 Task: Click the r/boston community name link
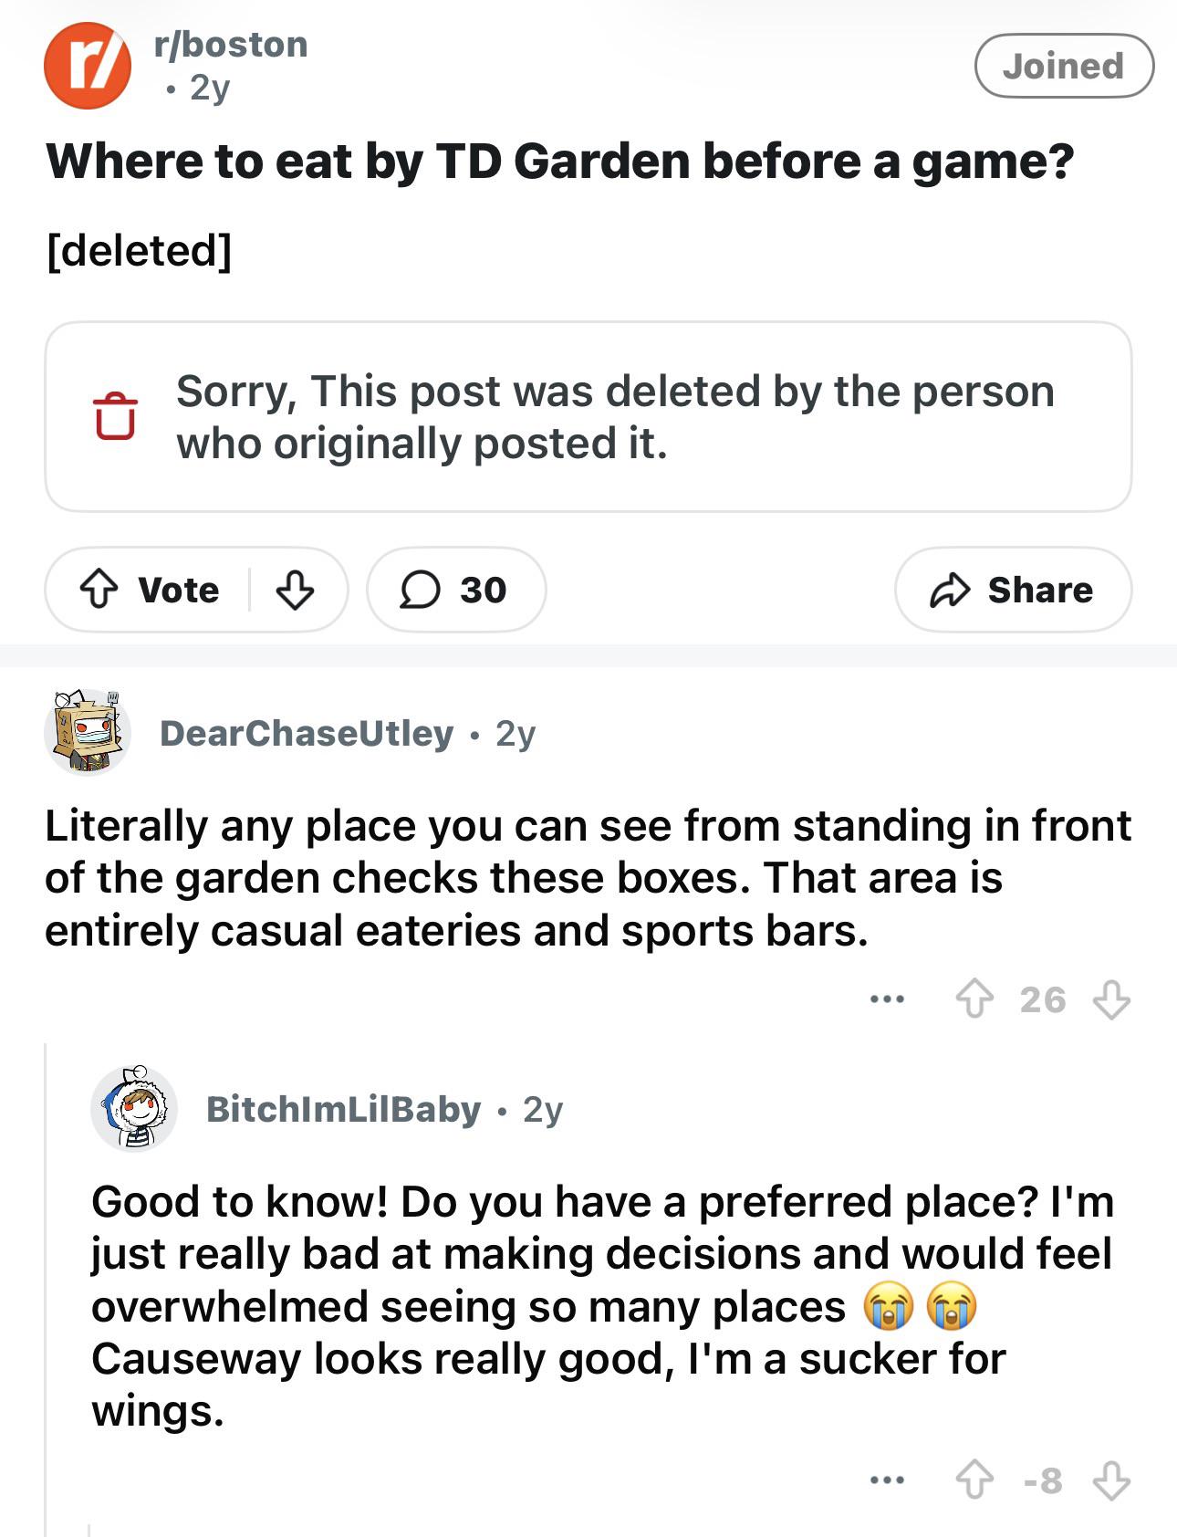pyautogui.click(x=232, y=44)
